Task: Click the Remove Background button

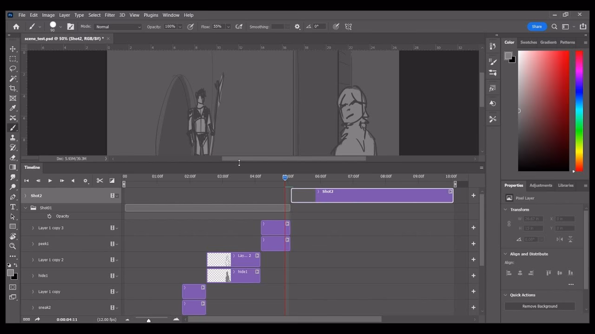Action: pyautogui.click(x=540, y=306)
